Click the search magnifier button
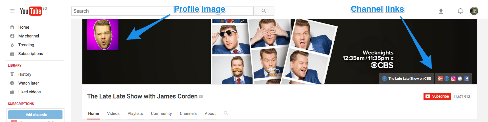Image resolution: width=488 pixels, height=122 pixels. [264, 11]
